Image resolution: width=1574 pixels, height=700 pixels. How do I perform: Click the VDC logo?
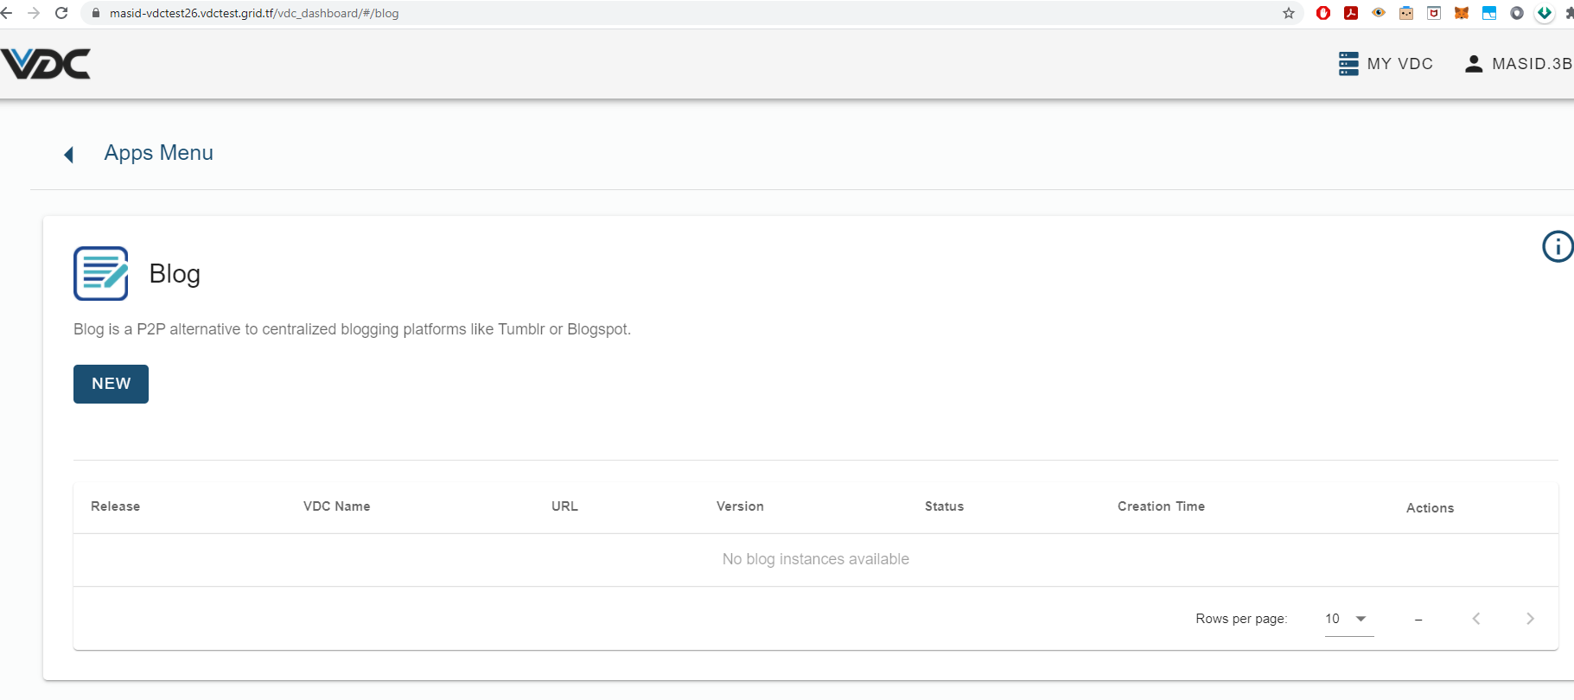[46, 64]
